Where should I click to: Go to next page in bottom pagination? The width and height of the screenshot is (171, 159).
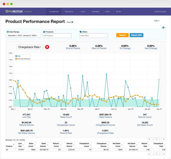[x=160, y=154]
